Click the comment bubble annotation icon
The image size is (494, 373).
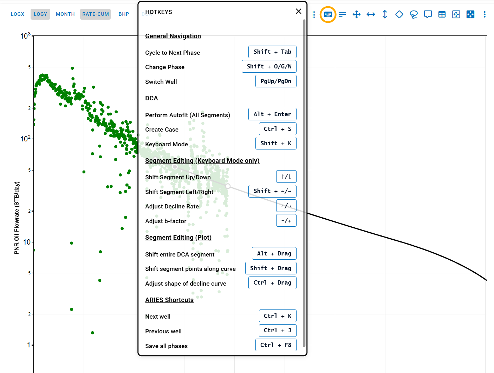click(x=428, y=14)
